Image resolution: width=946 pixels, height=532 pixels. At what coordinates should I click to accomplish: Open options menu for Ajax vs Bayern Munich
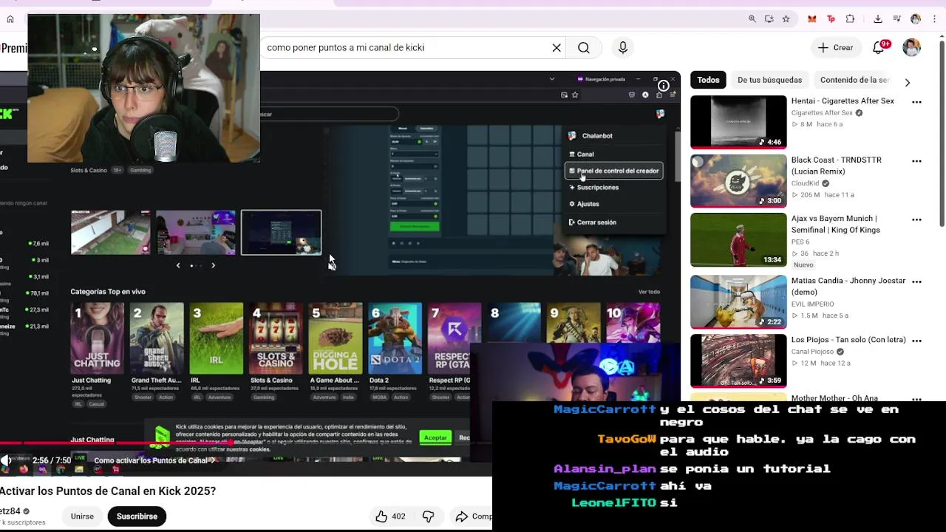[x=916, y=219]
